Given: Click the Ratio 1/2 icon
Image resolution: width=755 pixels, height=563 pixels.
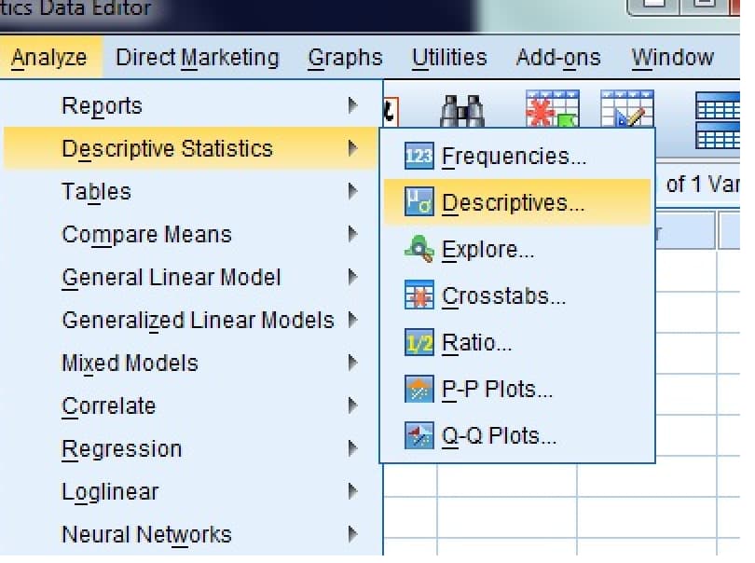Looking at the screenshot, I should (x=419, y=342).
